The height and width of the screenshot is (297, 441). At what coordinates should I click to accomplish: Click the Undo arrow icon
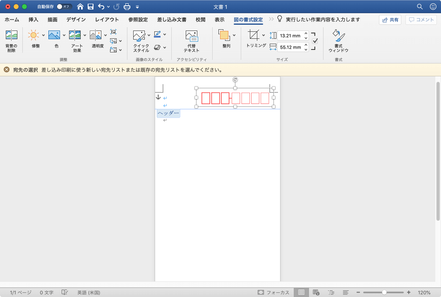pos(101,7)
